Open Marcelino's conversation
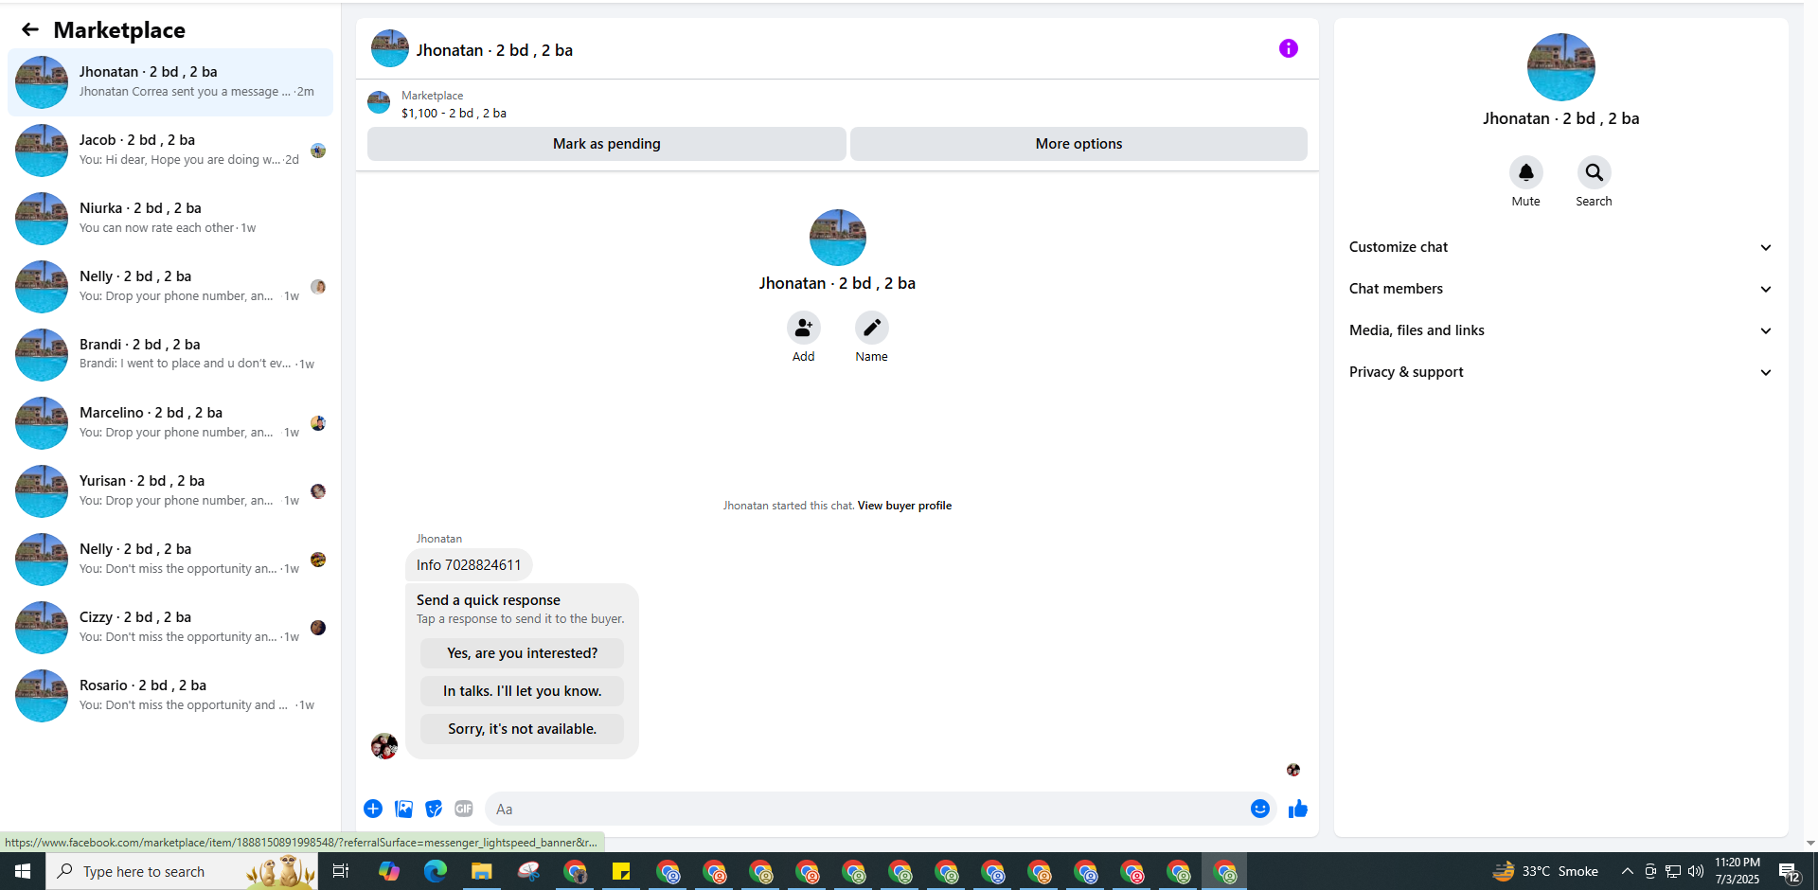 (x=170, y=423)
